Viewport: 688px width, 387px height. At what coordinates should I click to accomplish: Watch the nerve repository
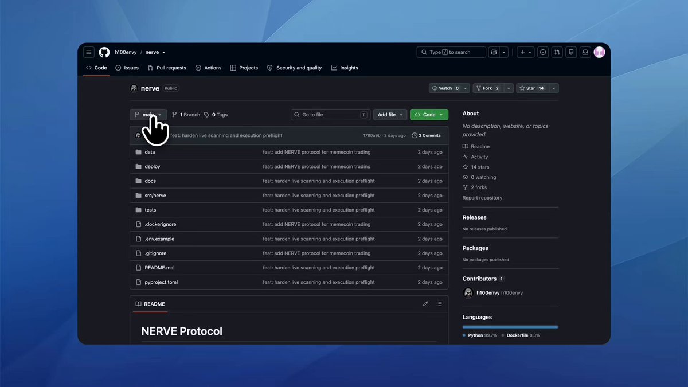coord(445,88)
